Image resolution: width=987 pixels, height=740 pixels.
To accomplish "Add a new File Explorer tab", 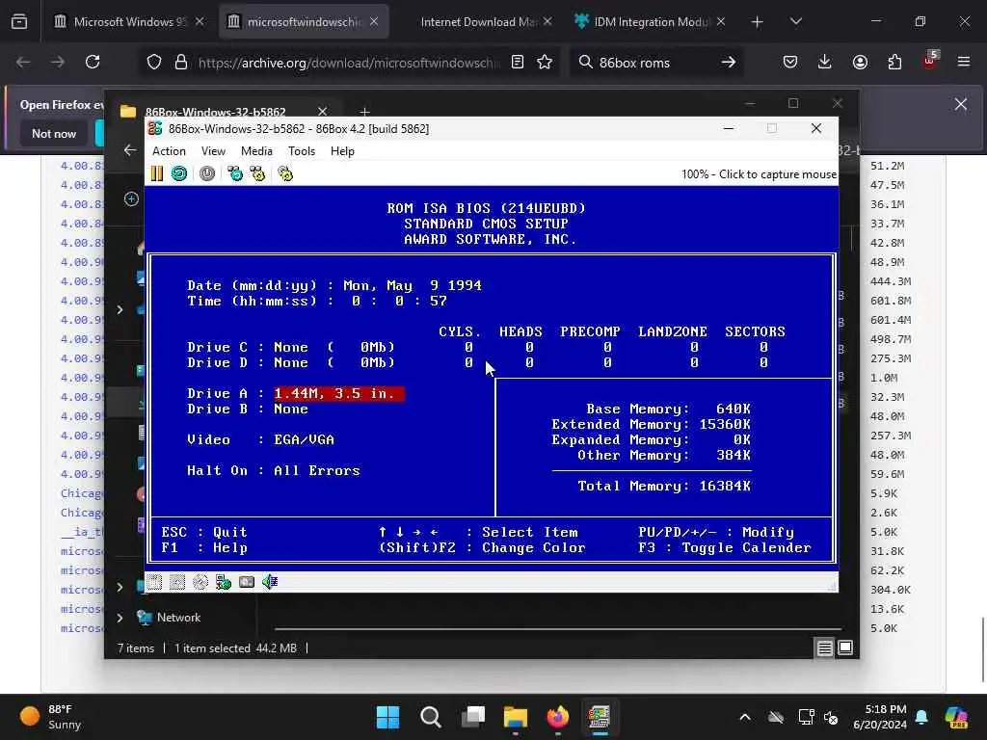I will 364,112.
